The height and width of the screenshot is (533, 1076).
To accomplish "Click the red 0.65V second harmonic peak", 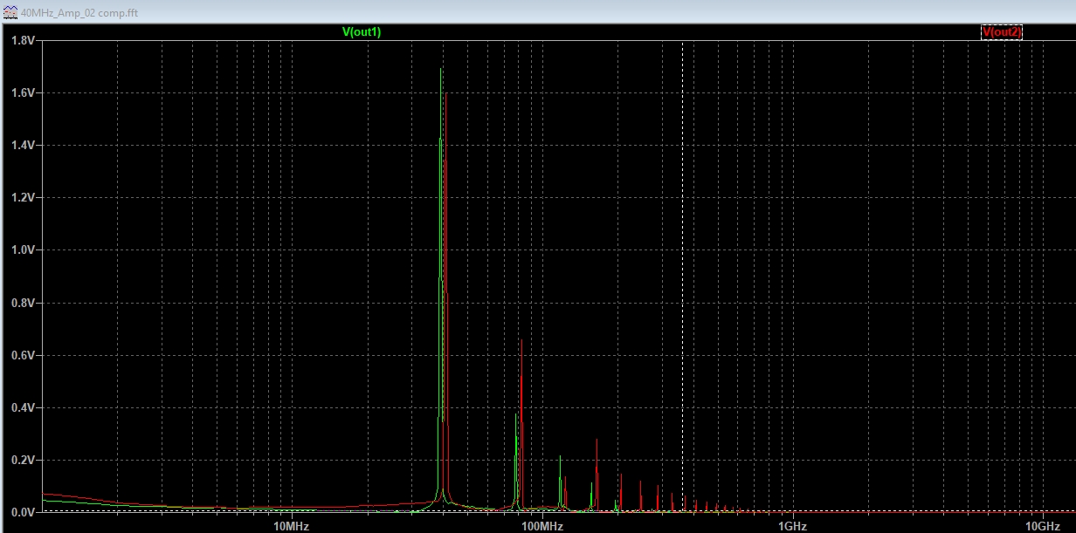I will click(x=521, y=342).
